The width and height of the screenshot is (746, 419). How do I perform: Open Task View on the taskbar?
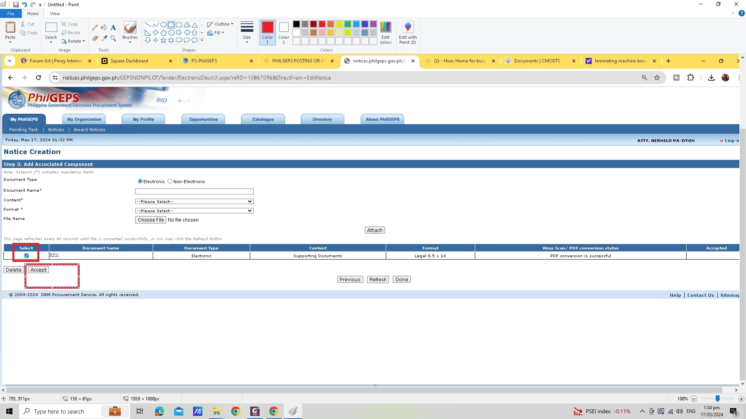point(140,411)
